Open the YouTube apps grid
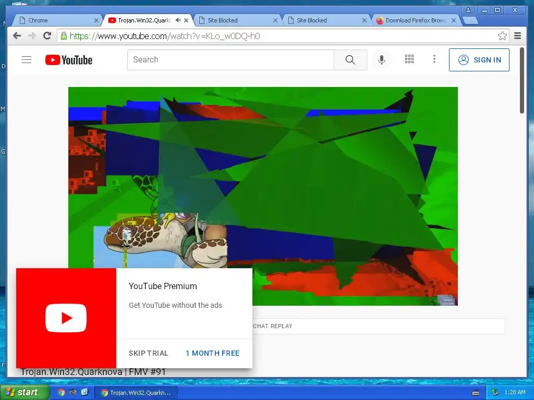Screen dimensions: 534x400 409,59
